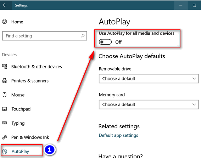Open Default app settings link
201x158 pixels.
(x=118, y=135)
